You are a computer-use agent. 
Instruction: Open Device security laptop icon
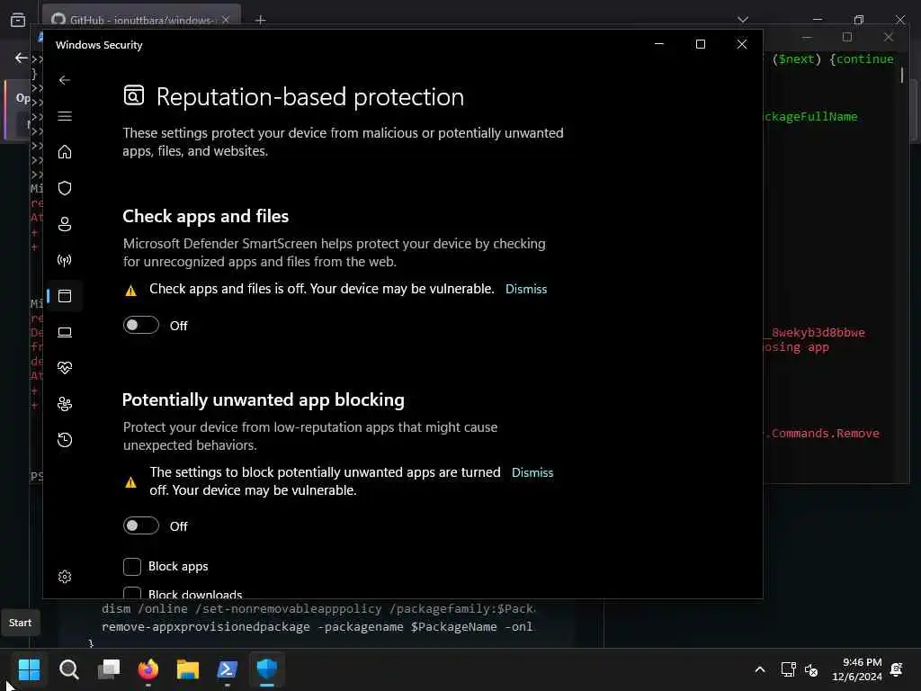[65, 332]
